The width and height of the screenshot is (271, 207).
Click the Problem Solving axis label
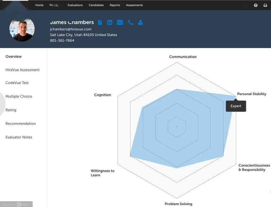tap(178, 204)
